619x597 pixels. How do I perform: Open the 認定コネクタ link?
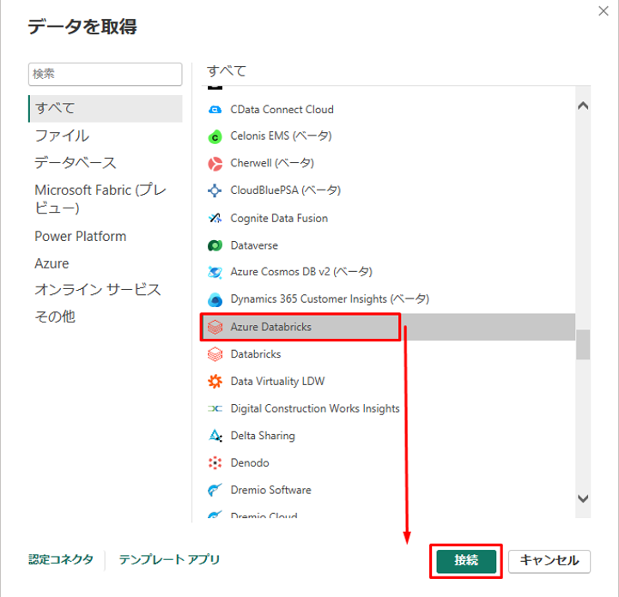[x=61, y=559]
